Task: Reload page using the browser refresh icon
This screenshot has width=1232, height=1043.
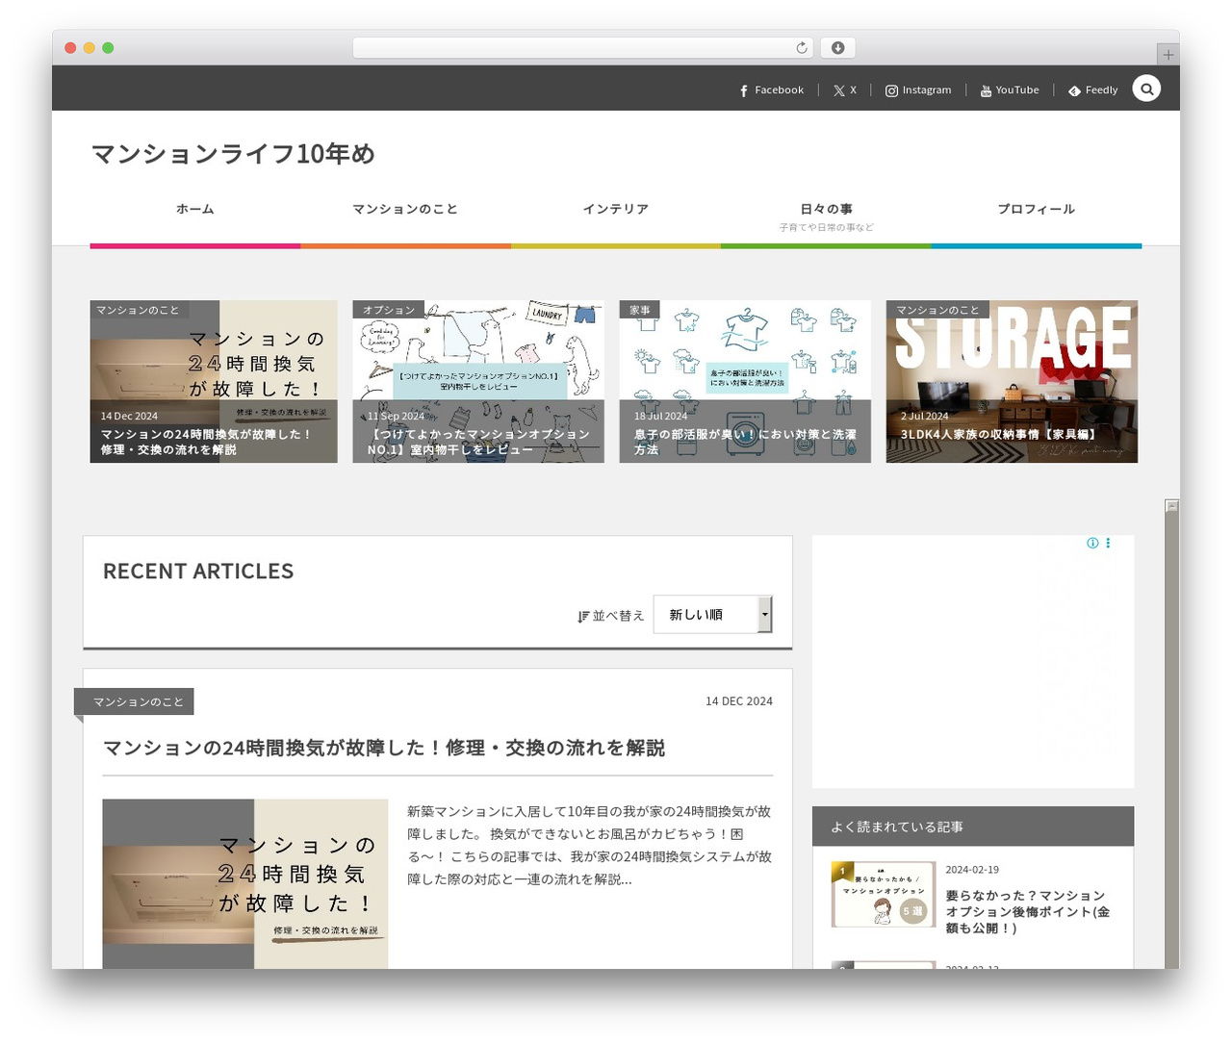Action: [801, 48]
